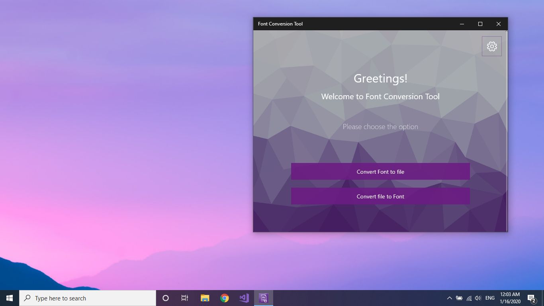Select the Font Conversion Tool taskbar icon

263,298
